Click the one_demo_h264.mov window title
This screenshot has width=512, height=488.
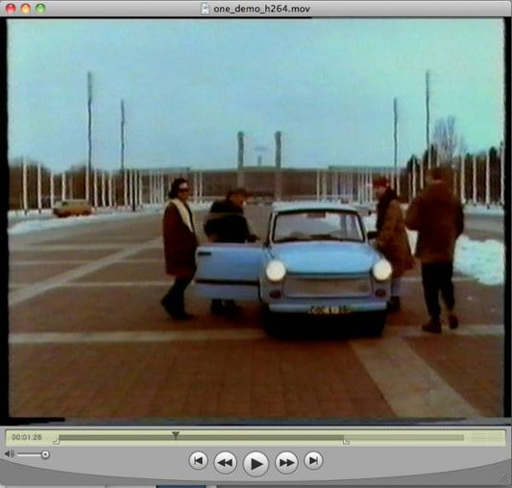[261, 9]
